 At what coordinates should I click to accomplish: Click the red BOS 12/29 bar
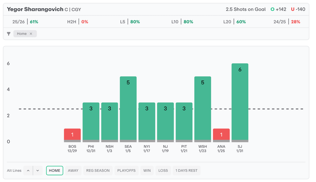tap(72, 135)
